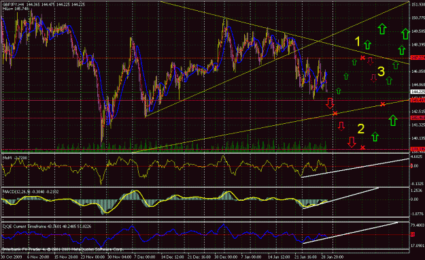Click the white current price tag 144.225
This screenshot has width=425, height=260.
pos(418,92)
